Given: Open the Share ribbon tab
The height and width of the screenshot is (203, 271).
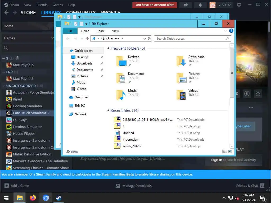Looking at the screenshot, I should tap(101, 31).
